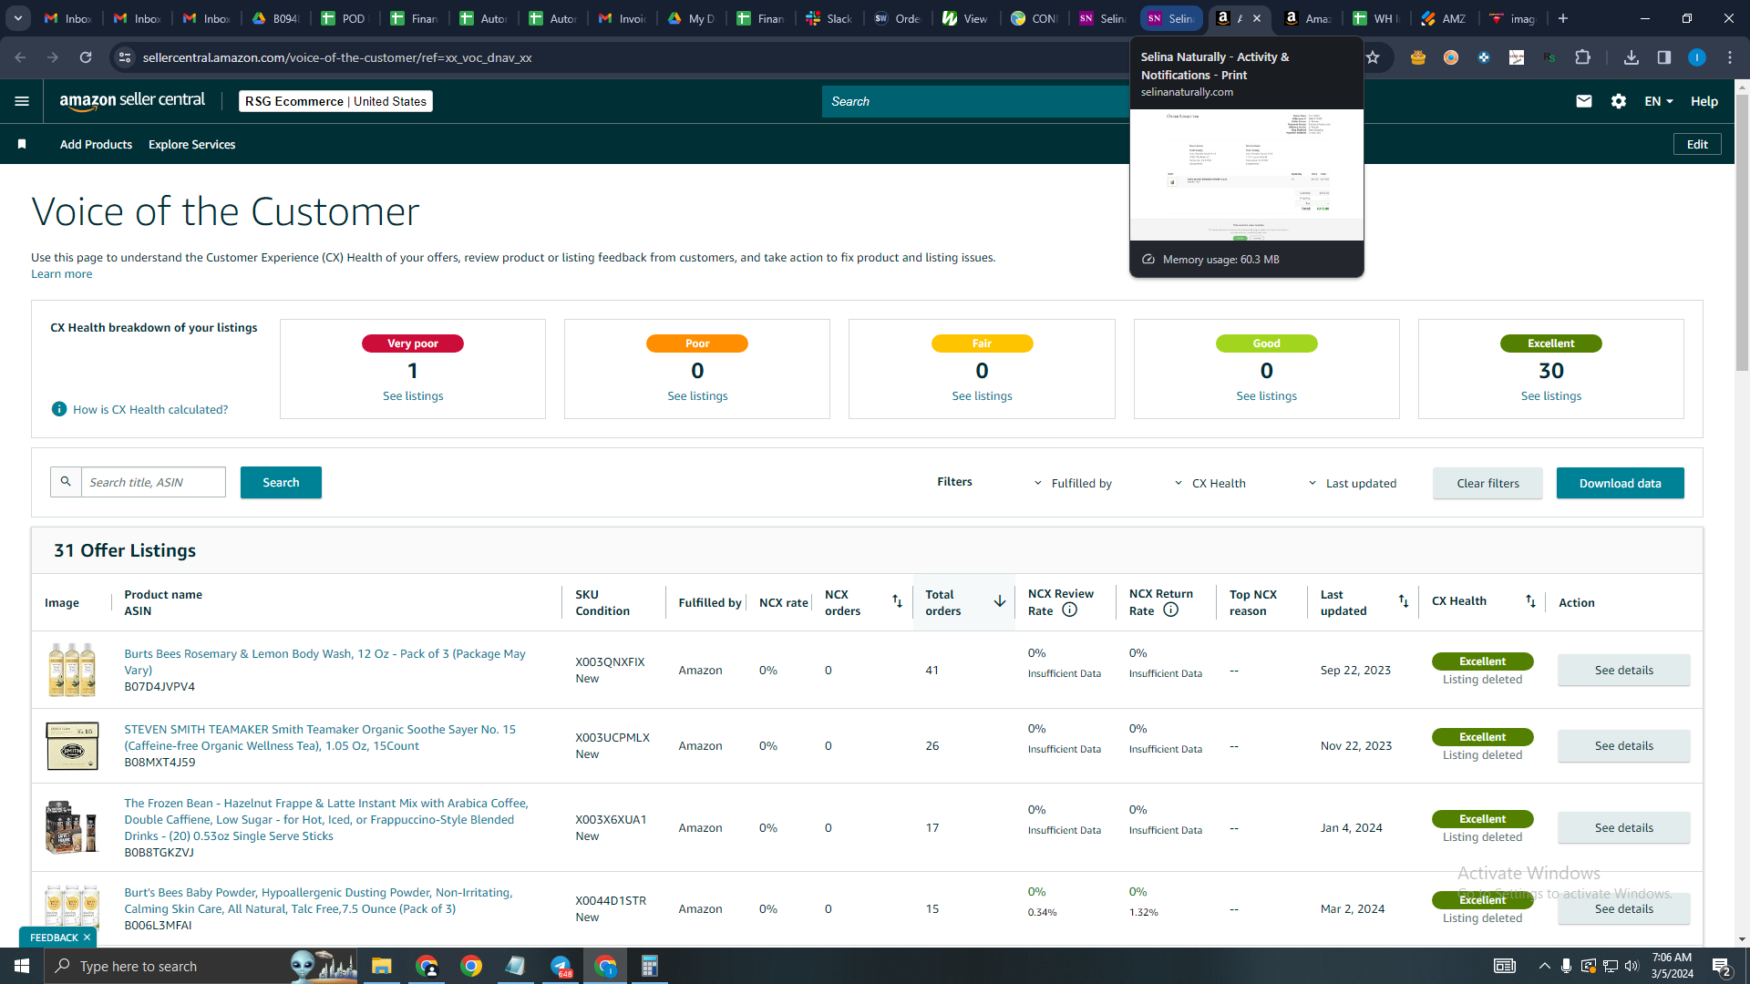Open a new browser tab
The height and width of the screenshot is (984, 1750).
pyautogui.click(x=1563, y=18)
